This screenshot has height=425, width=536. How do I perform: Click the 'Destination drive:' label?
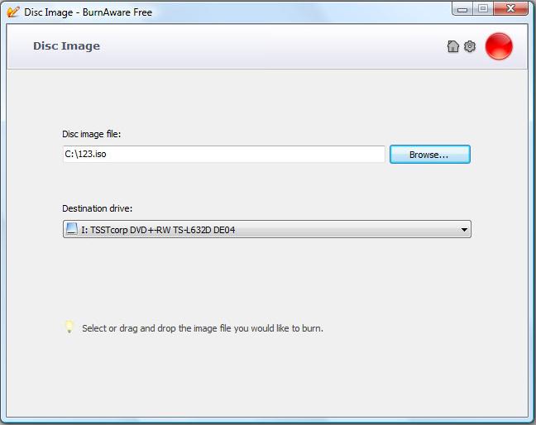tap(97, 208)
